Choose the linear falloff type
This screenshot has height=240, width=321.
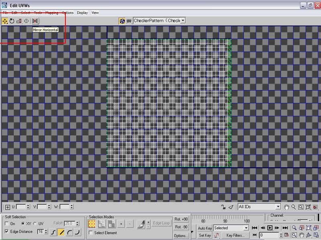pyautogui.click(x=61, y=232)
